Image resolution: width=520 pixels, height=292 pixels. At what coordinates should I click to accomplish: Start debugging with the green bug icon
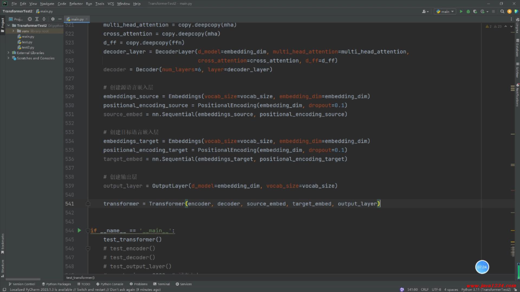click(x=468, y=11)
